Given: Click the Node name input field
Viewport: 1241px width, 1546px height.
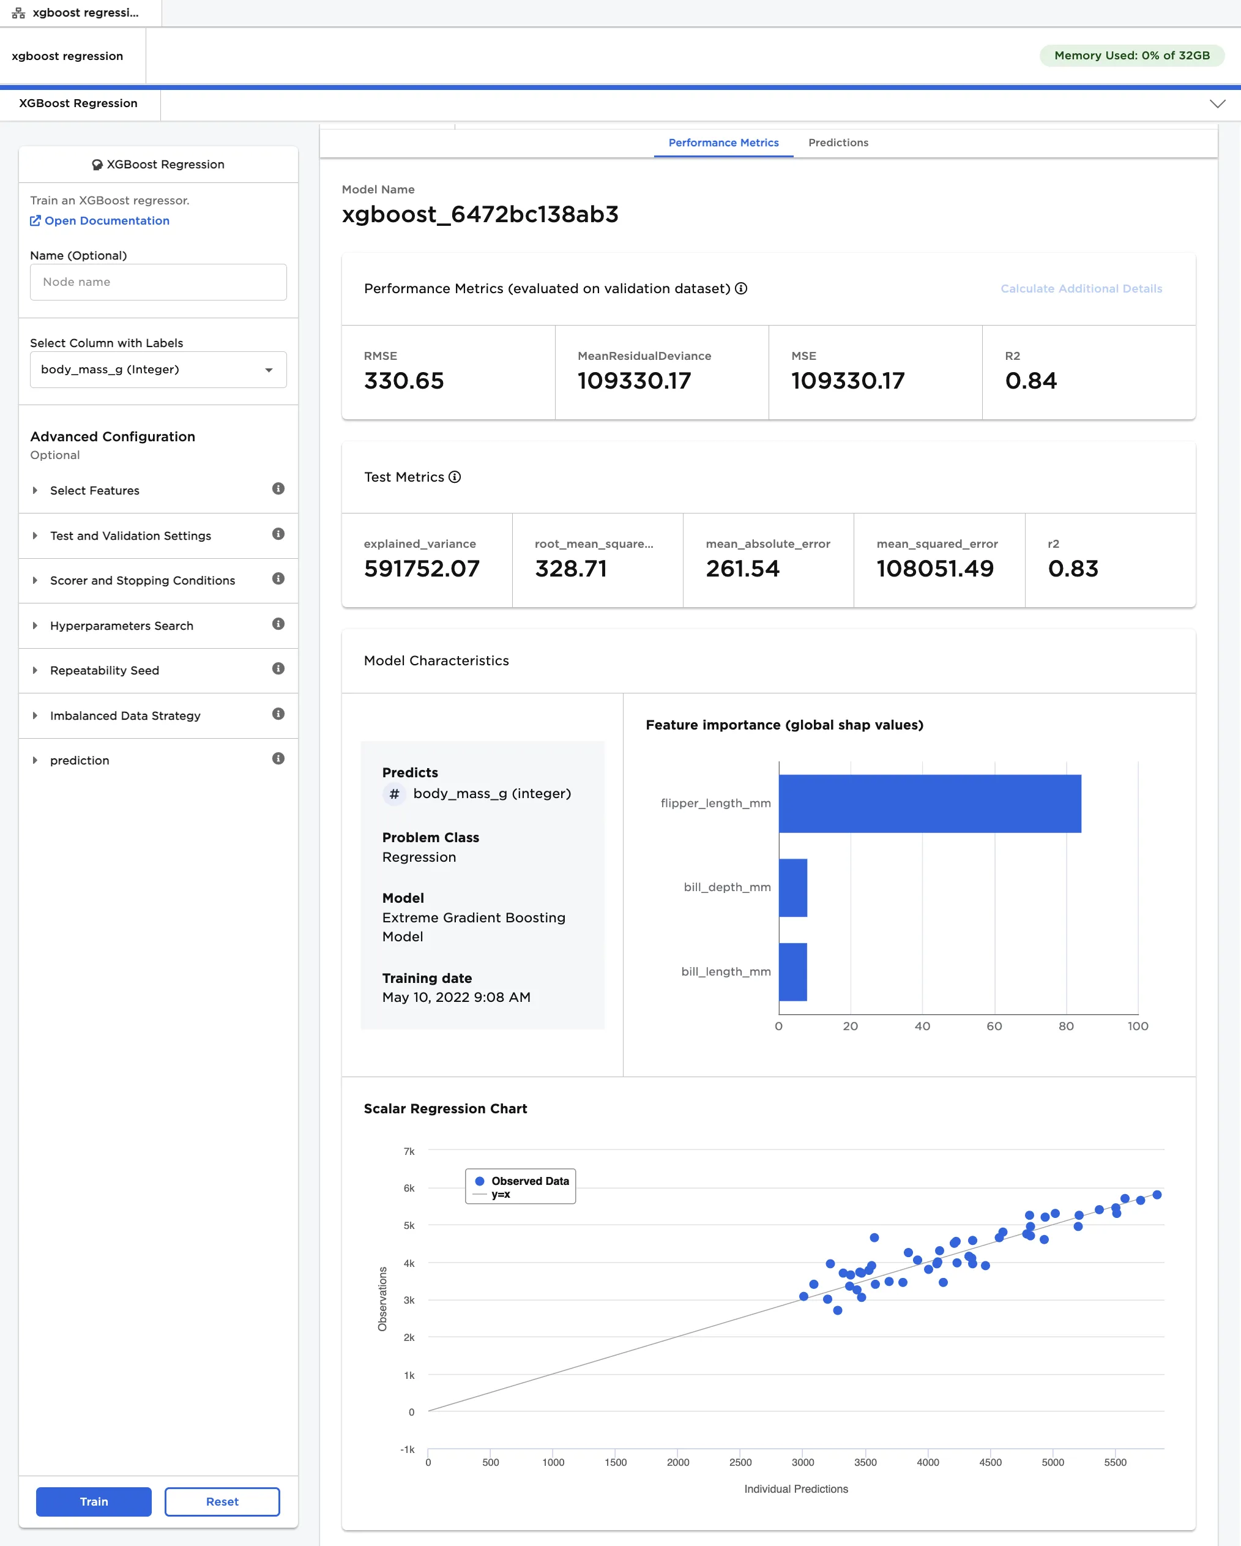Looking at the screenshot, I should tap(158, 282).
